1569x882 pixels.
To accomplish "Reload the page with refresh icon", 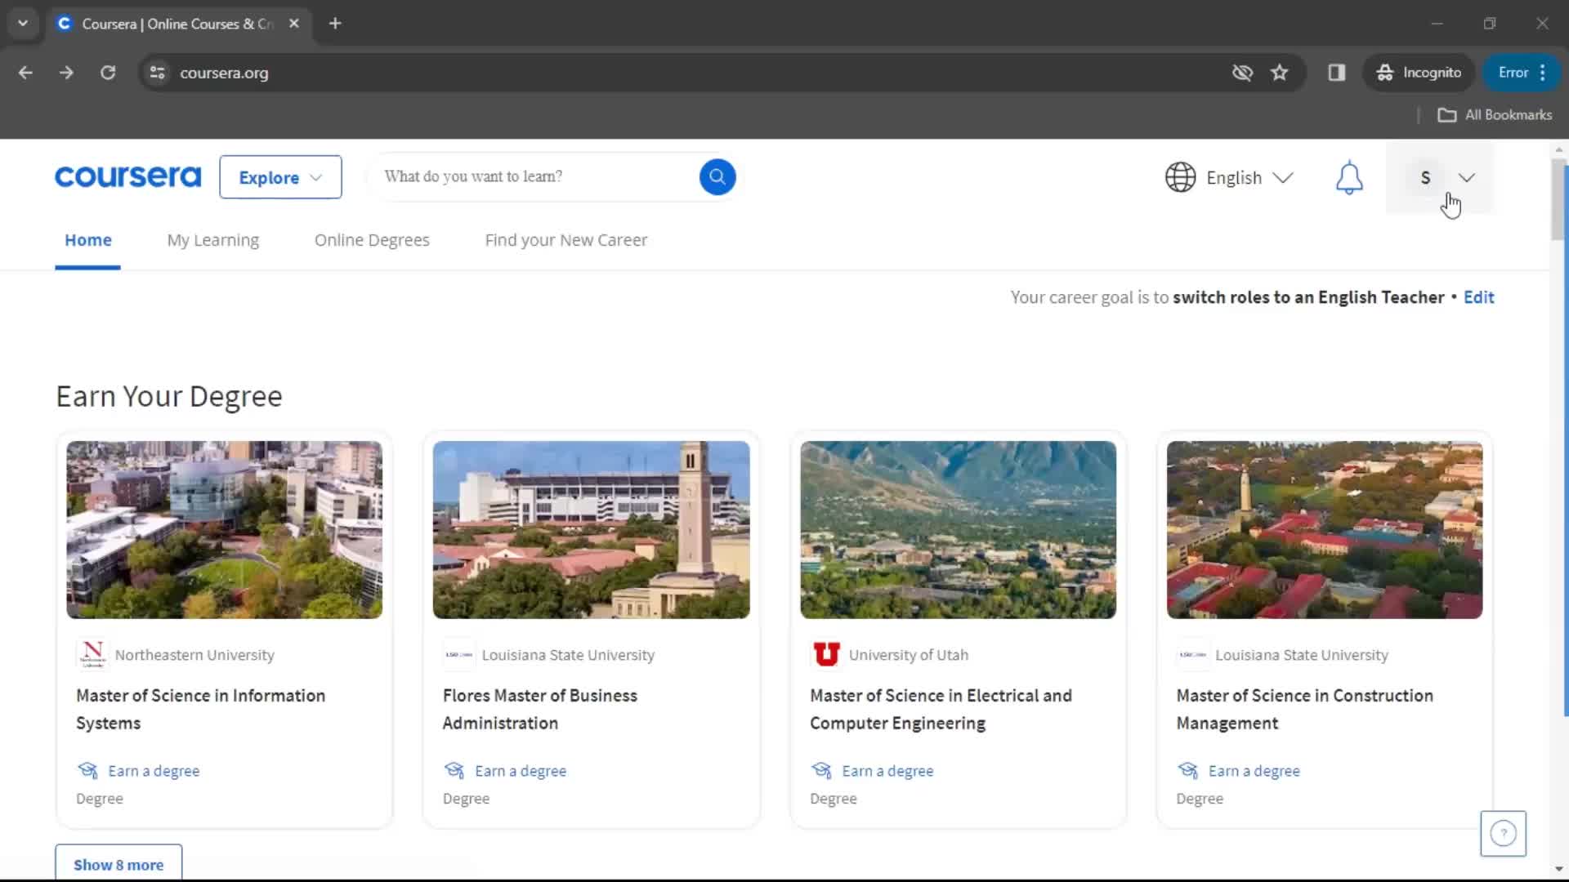I will click(x=108, y=73).
